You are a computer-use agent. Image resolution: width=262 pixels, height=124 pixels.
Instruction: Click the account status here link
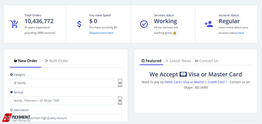tap(241, 33)
